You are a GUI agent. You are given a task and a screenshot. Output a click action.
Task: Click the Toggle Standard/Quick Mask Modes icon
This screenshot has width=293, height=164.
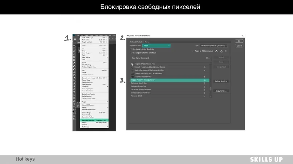[x=132, y=74]
